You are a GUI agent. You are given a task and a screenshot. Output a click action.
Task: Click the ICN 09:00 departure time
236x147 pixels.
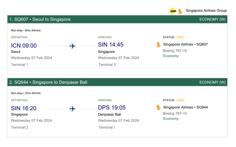(x=24, y=46)
